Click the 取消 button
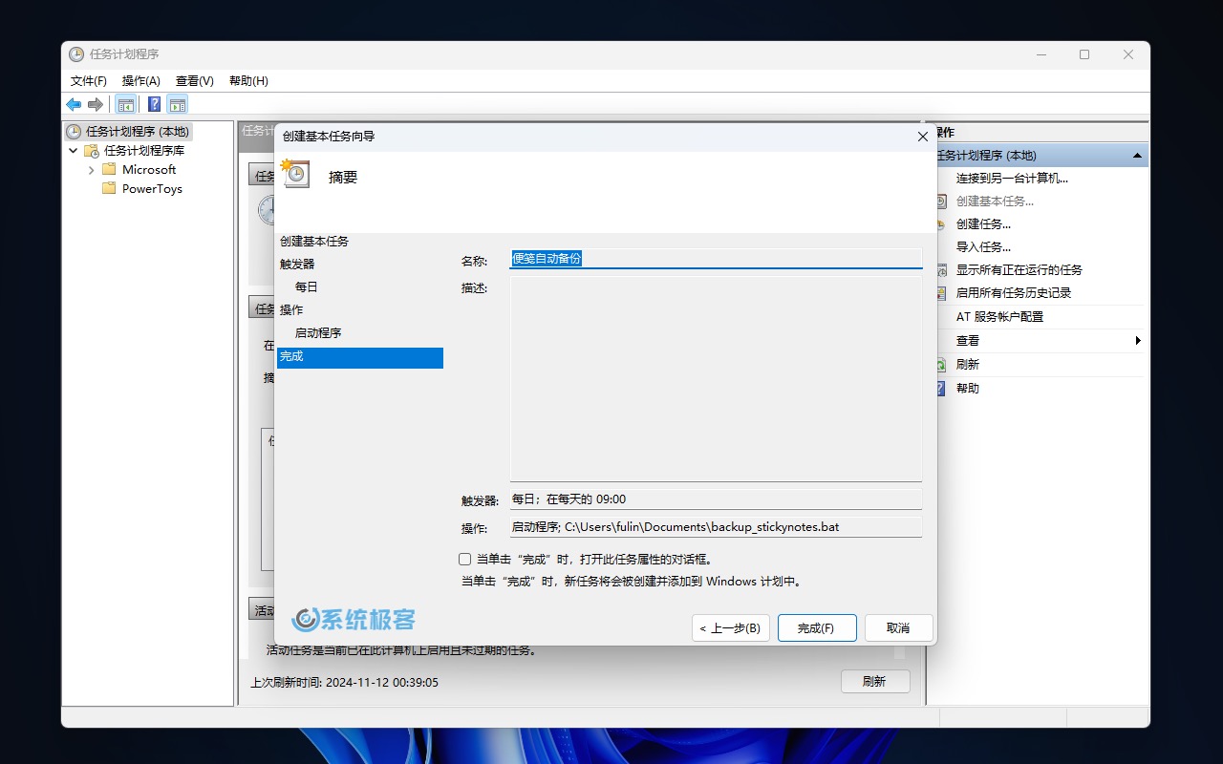Viewport: 1223px width, 764px height. pyautogui.click(x=898, y=627)
